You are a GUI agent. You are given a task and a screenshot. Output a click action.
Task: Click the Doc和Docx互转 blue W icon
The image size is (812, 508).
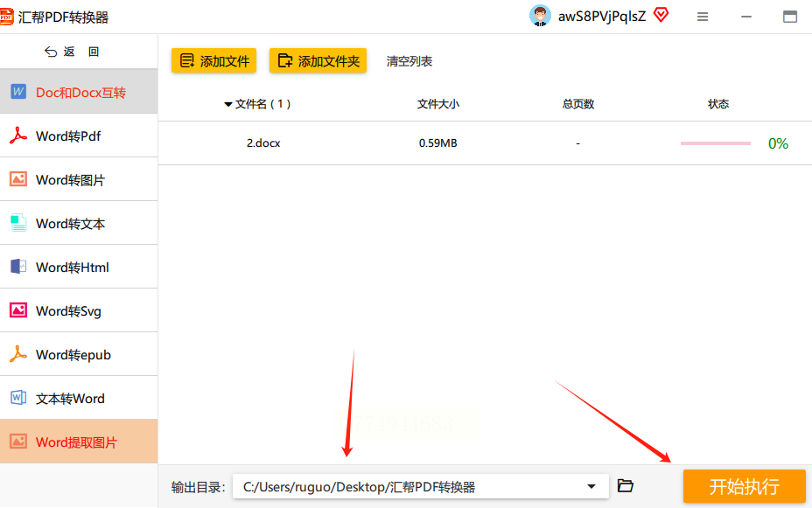point(18,92)
